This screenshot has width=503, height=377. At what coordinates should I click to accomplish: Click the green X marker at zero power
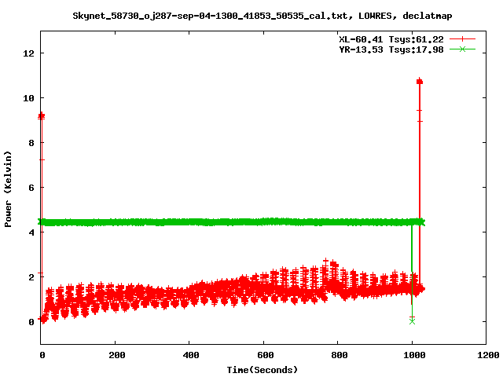click(412, 321)
